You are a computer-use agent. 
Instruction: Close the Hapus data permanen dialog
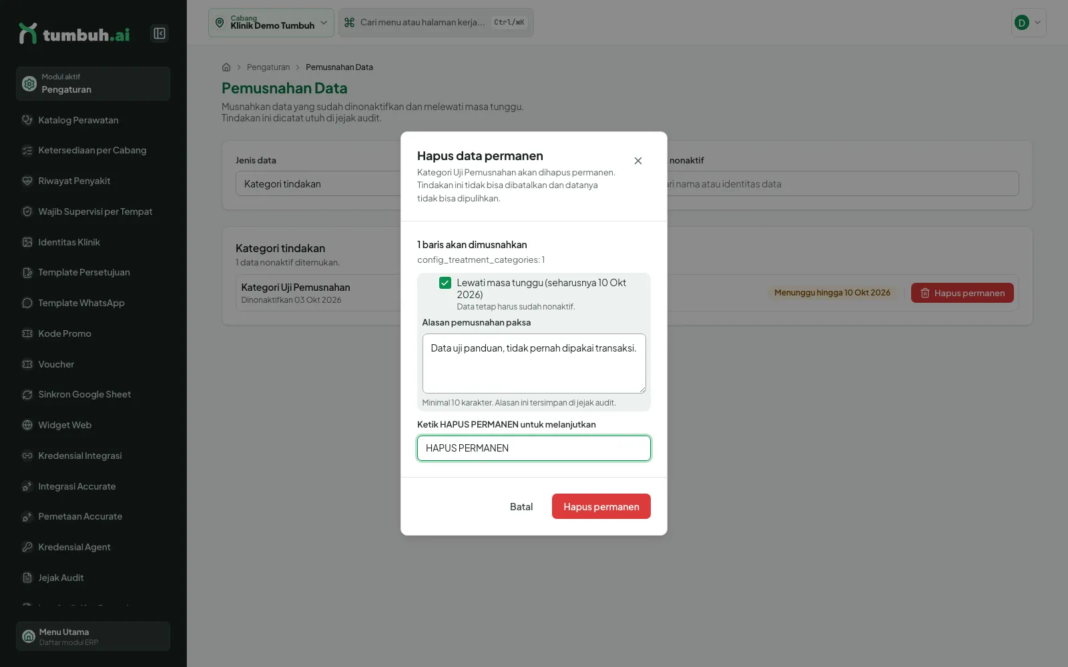coord(638,161)
